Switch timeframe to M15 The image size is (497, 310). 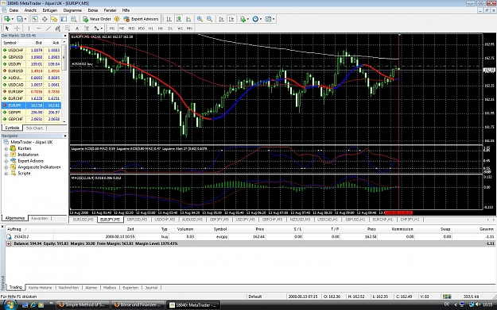click(131, 29)
